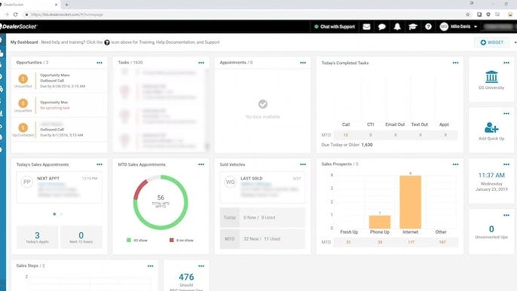Click Today row in Sold Vehicles
This screenshot has height=291, width=517.
(x=262, y=217)
